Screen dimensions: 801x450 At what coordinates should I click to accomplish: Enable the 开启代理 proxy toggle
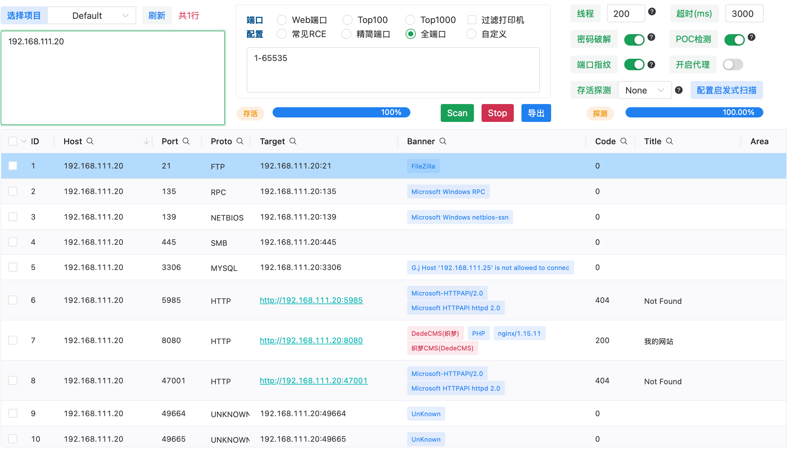coord(733,65)
